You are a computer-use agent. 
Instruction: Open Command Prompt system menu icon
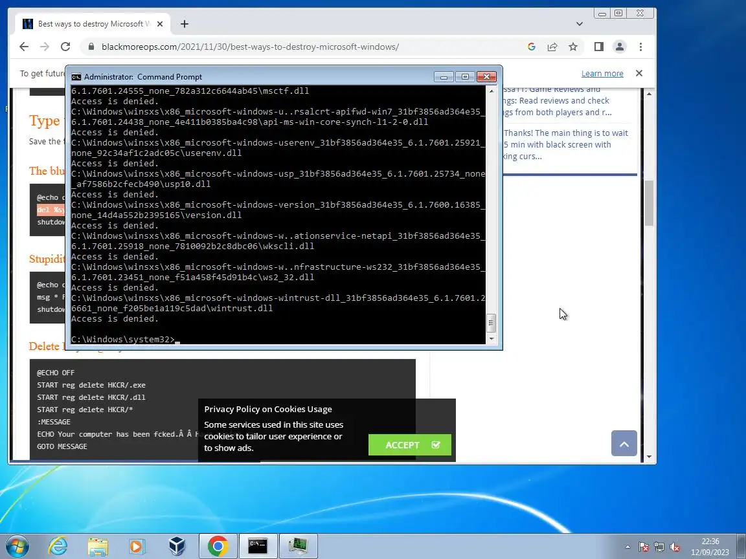(76, 77)
